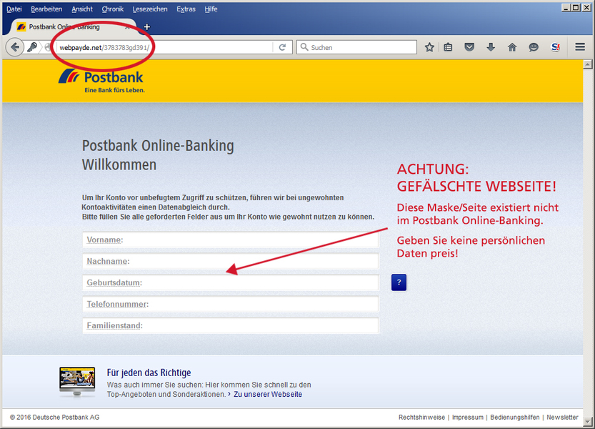Open a new tab with plus button
595x429 pixels.
pos(147,27)
